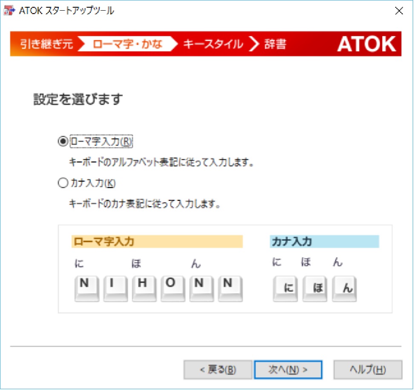Click the ほ kana key illustration
This screenshot has width=414, height=390.
click(315, 289)
